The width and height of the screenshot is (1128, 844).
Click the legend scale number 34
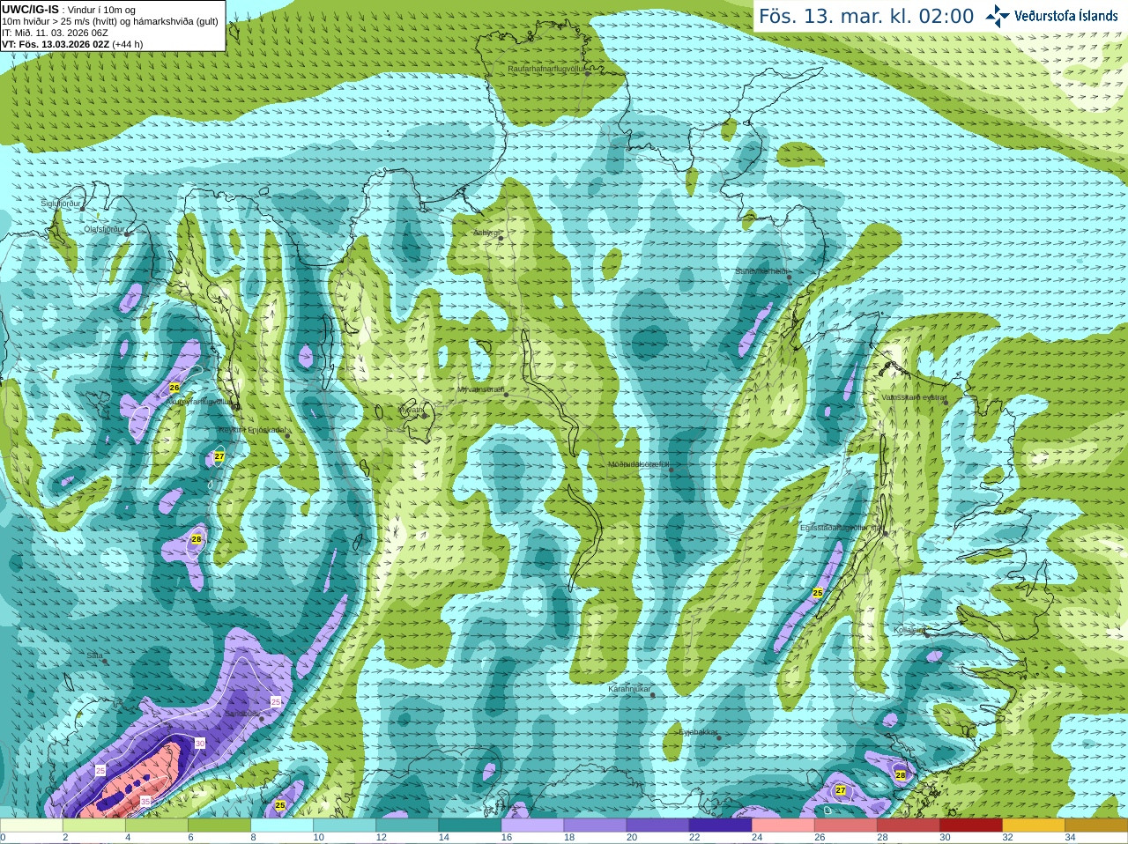1070,838
